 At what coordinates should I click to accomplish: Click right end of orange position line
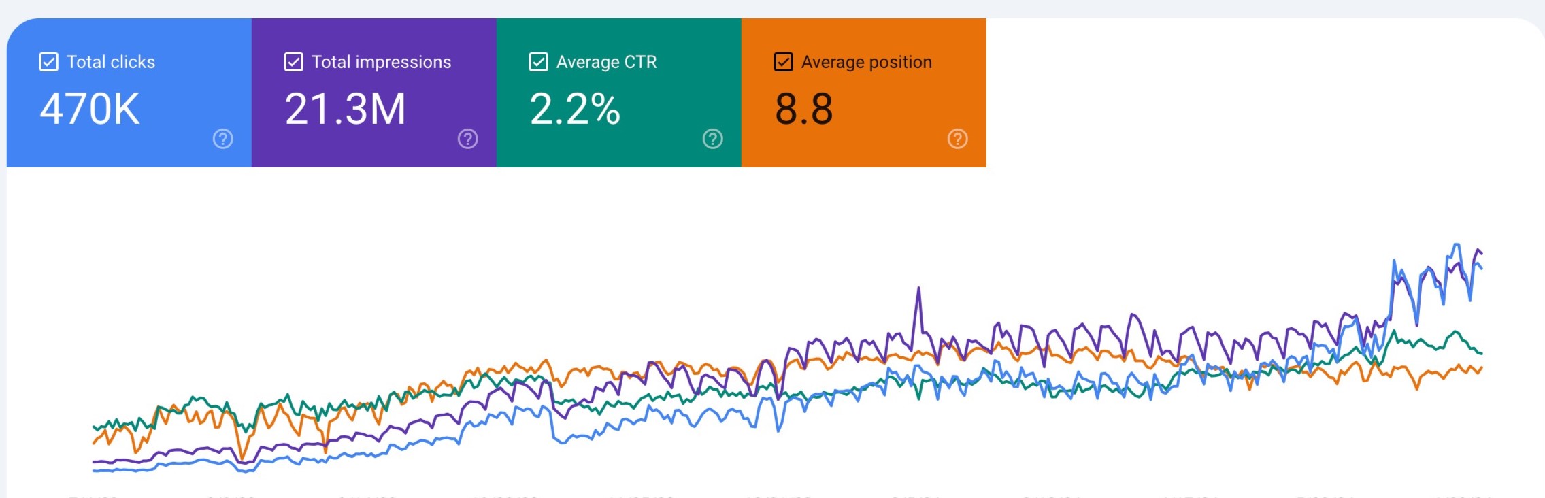click(x=1481, y=368)
